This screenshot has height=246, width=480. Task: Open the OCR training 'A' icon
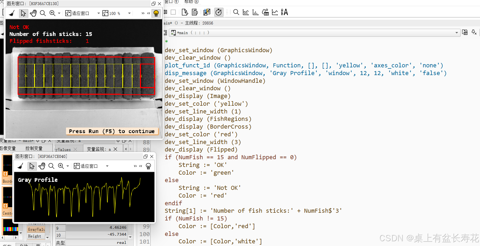(x=284, y=12)
